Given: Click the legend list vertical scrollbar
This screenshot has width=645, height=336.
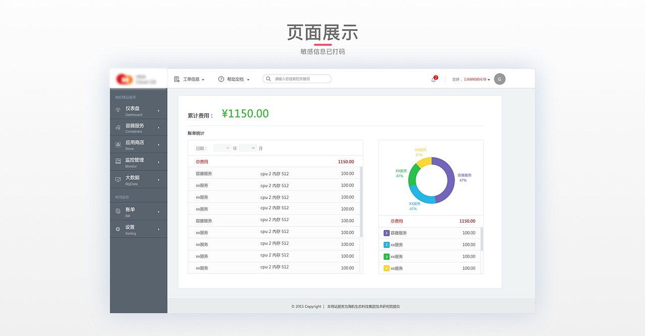Looking at the screenshot, I should (482, 239).
